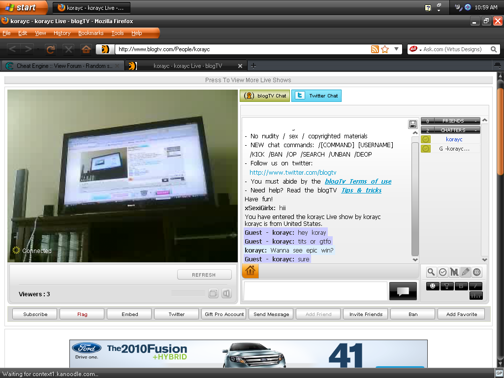504x378 pixels.
Task: Open the twitter.com/blogtv link in chat
Action: click(293, 173)
